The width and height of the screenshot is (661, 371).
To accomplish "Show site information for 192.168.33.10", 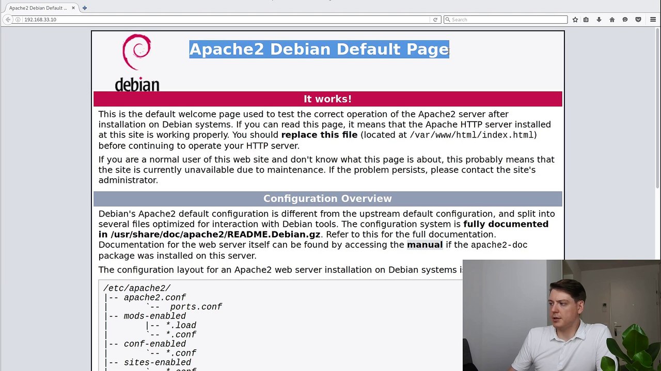I will [x=18, y=20].
